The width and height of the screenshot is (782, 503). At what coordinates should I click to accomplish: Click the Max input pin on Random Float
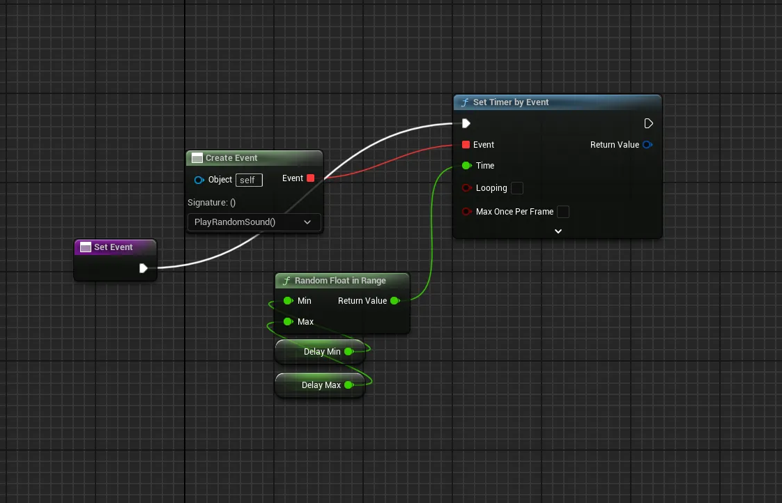288,322
